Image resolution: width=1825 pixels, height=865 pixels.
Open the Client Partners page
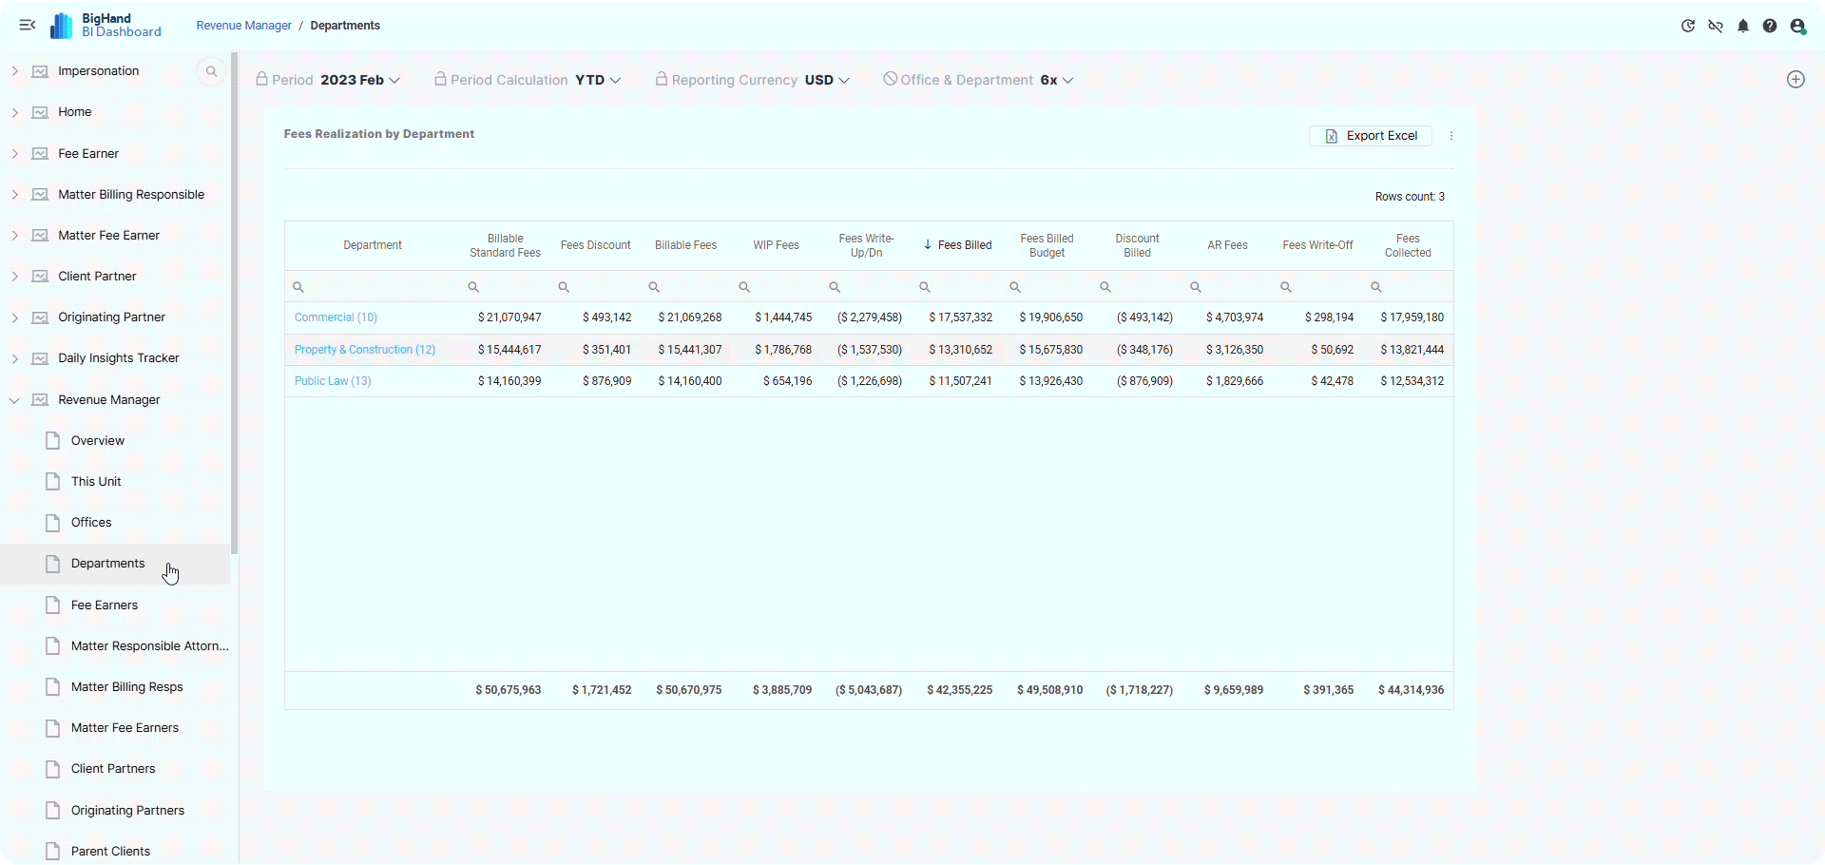click(x=113, y=769)
